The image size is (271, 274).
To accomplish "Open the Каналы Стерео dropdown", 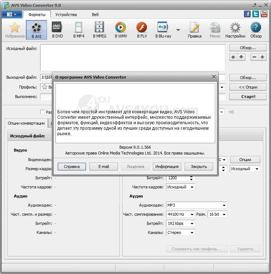I will [x=181, y=232].
